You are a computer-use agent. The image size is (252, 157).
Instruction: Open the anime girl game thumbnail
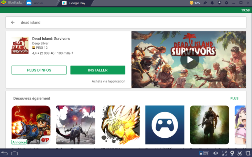coord(240,125)
